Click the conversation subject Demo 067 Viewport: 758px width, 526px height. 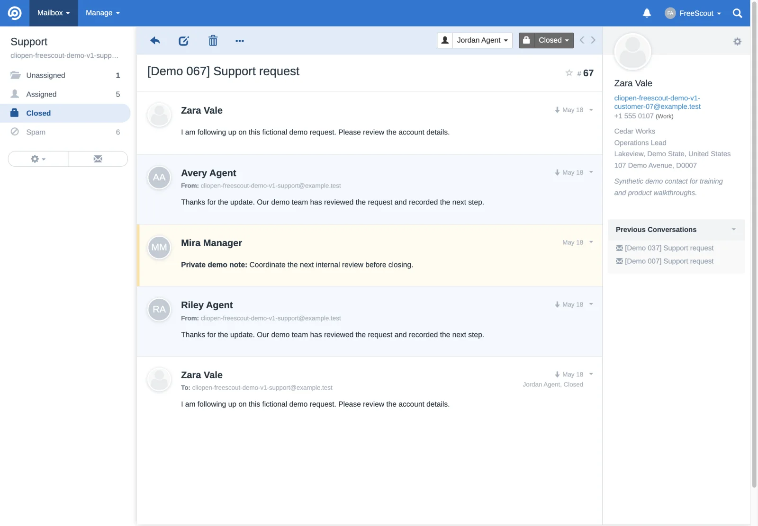click(223, 71)
